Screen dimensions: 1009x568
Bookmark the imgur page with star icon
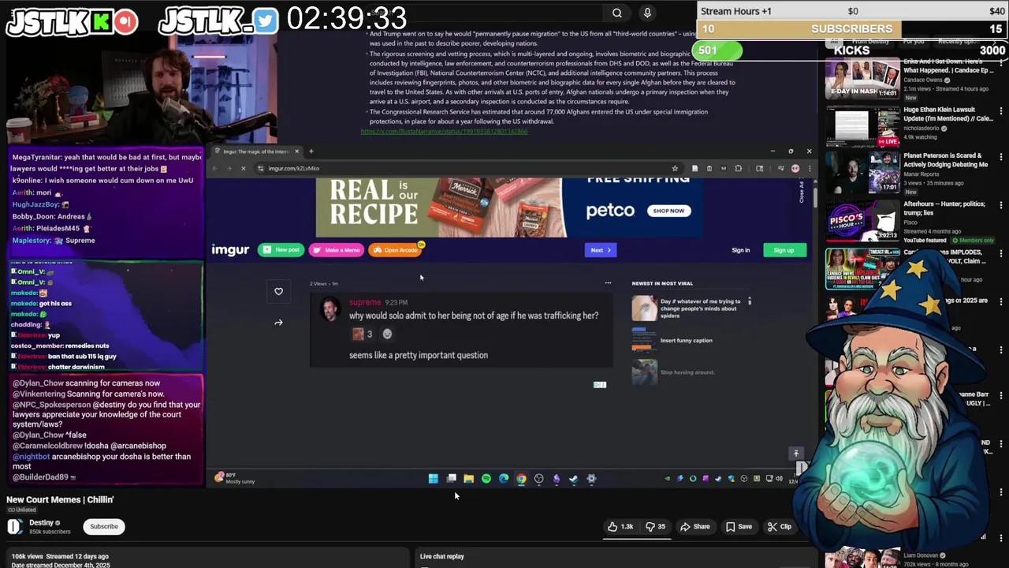coord(675,168)
